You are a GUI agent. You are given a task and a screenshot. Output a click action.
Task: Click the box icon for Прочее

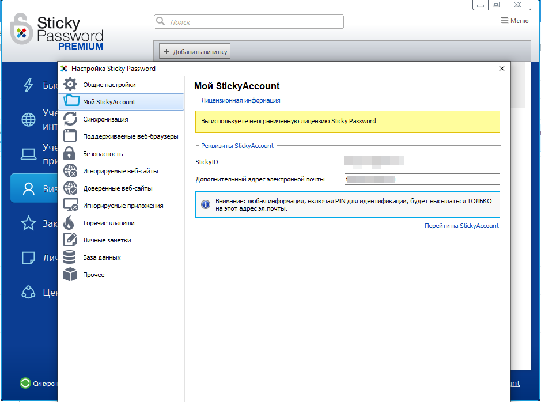70,275
